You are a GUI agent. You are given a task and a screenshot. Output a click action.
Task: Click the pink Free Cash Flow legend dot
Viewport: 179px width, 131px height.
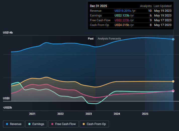(x=52, y=124)
